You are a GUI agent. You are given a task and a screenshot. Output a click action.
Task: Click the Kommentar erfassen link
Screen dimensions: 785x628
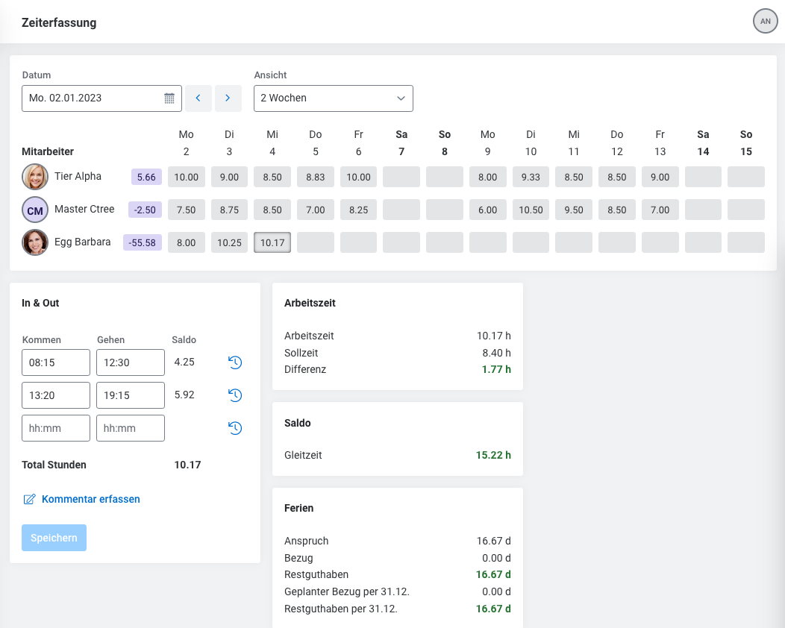pos(90,499)
